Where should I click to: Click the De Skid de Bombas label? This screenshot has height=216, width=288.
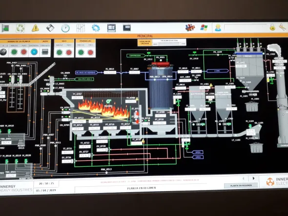coord(86,73)
